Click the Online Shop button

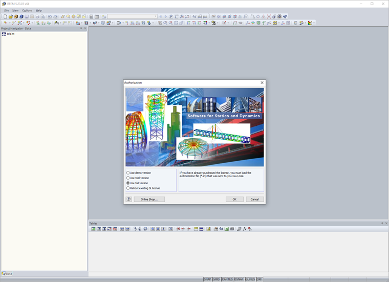[149, 199]
